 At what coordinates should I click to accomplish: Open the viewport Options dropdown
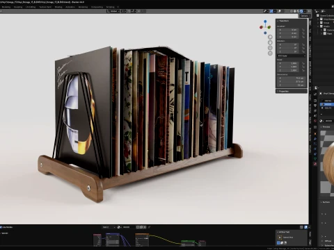pos(305,16)
